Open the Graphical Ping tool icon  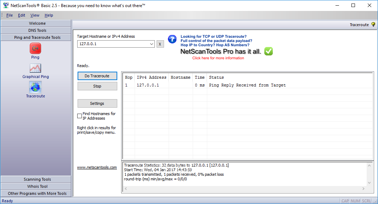click(x=35, y=68)
